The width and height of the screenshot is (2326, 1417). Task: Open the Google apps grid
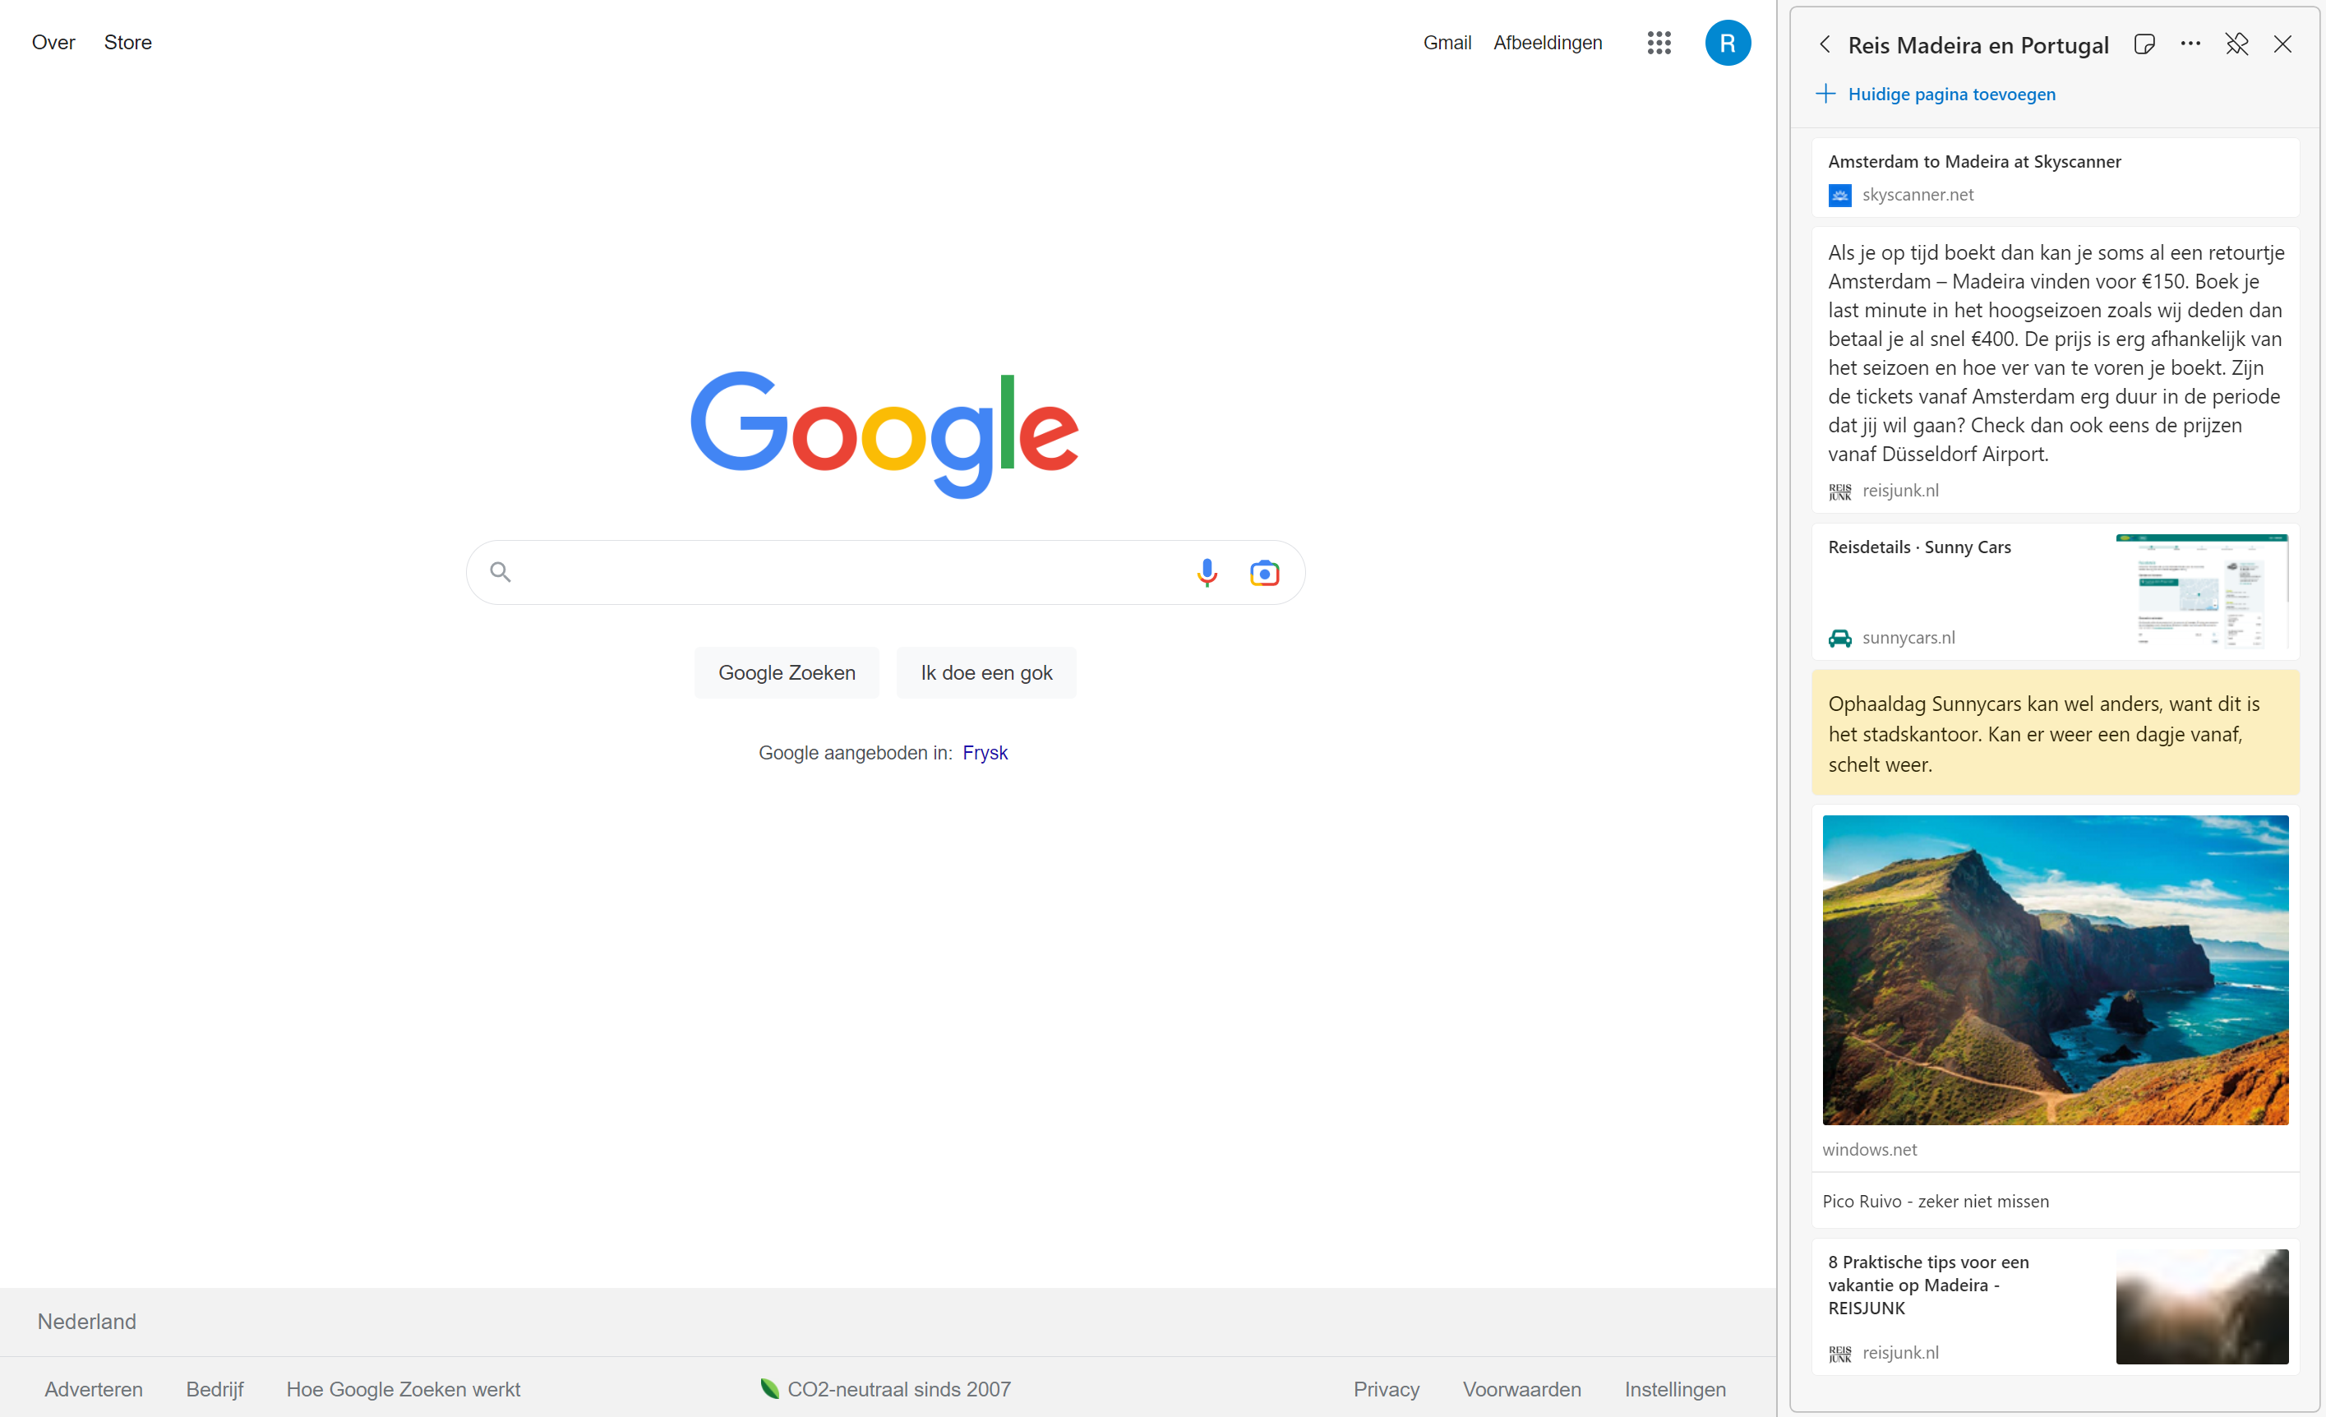(x=1659, y=43)
